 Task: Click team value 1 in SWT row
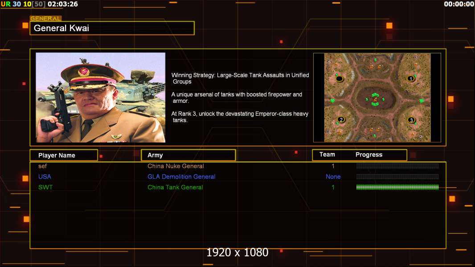pyautogui.click(x=333, y=187)
